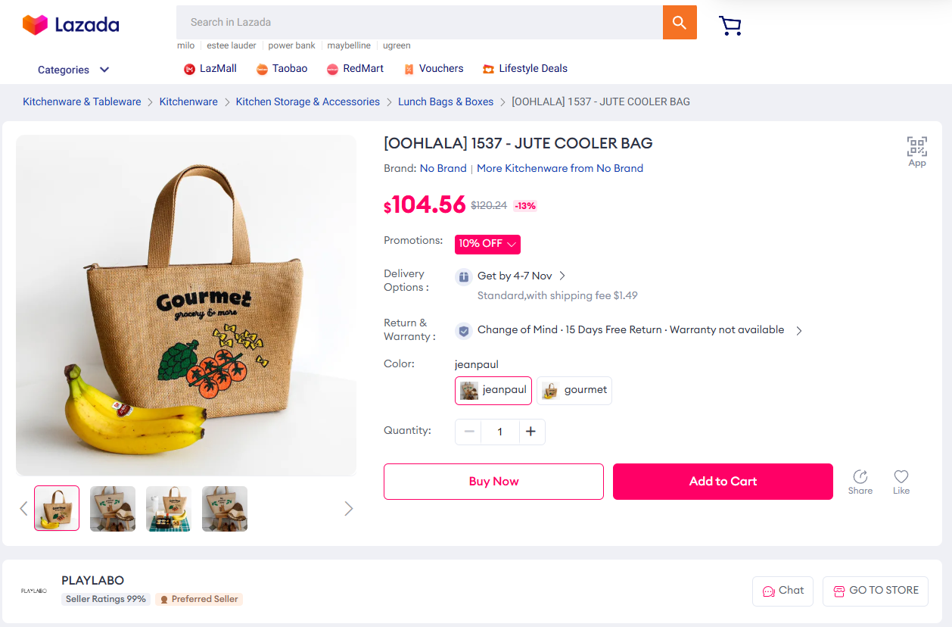The height and width of the screenshot is (627, 952).
Task: Open Lunch Bags & Boxes breadcrumb link
Action: click(x=446, y=102)
